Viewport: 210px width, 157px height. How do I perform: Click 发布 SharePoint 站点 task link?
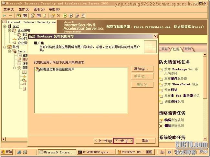click(x=181, y=84)
